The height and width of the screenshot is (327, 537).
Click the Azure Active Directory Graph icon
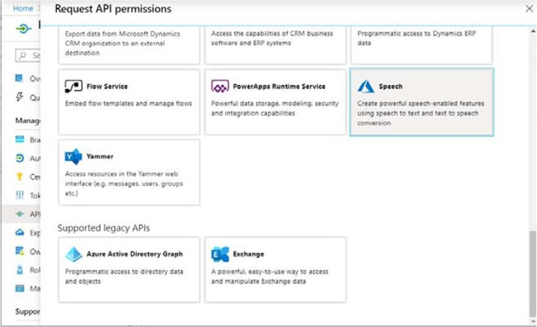[73, 254]
